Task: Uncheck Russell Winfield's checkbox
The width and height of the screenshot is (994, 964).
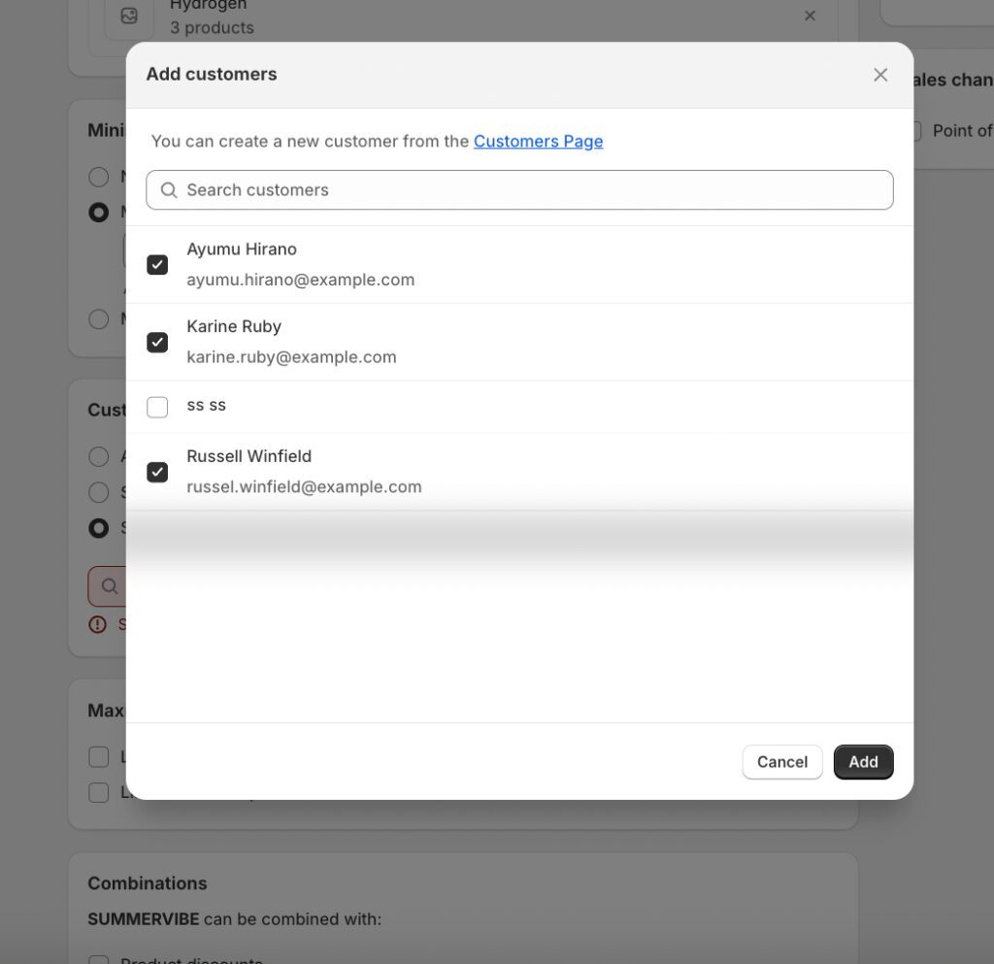Action: point(157,472)
